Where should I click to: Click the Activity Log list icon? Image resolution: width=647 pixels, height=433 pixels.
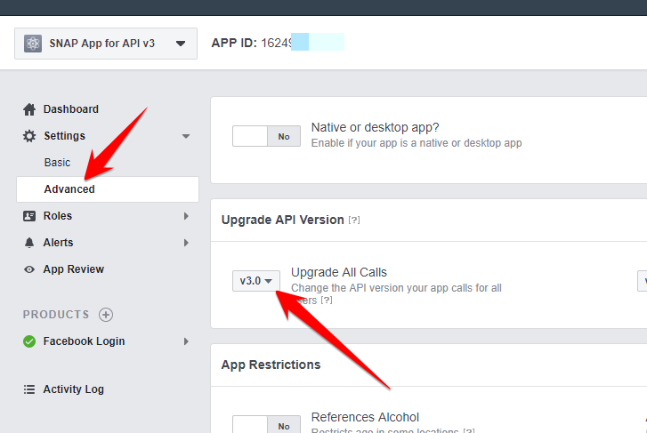pos(29,389)
